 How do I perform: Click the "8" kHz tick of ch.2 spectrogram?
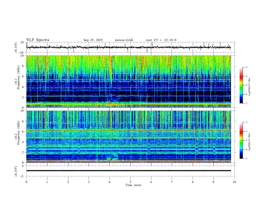23,121
